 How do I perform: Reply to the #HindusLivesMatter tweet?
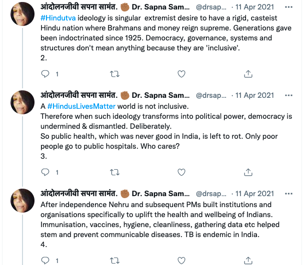[45, 172]
